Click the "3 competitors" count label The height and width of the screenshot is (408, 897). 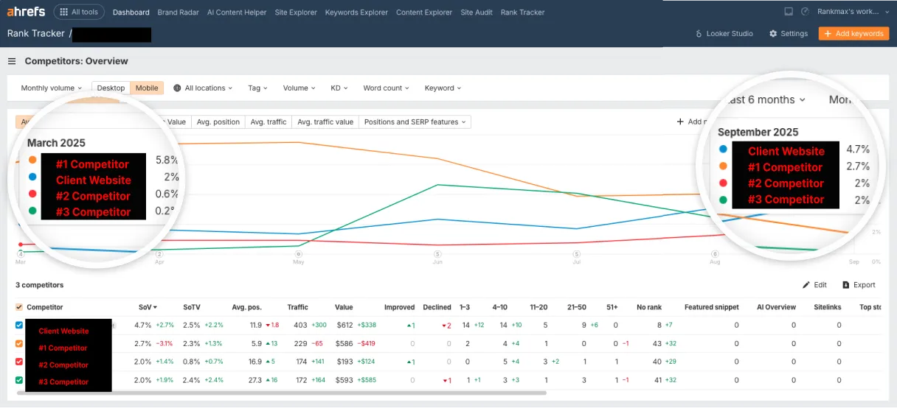[x=40, y=285]
